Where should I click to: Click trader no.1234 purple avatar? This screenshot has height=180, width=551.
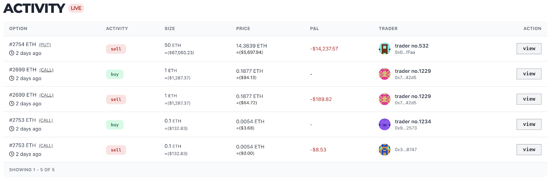[384, 124]
